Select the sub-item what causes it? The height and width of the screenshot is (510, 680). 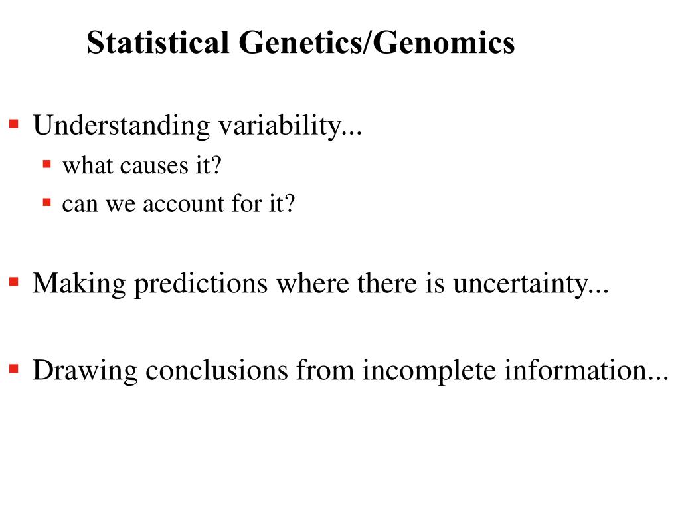point(141,165)
